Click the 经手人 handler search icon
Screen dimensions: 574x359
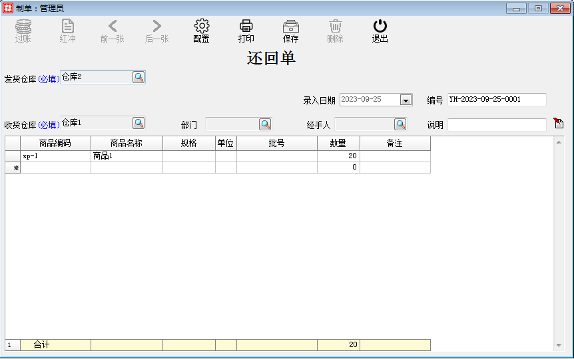[x=400, y=124]
